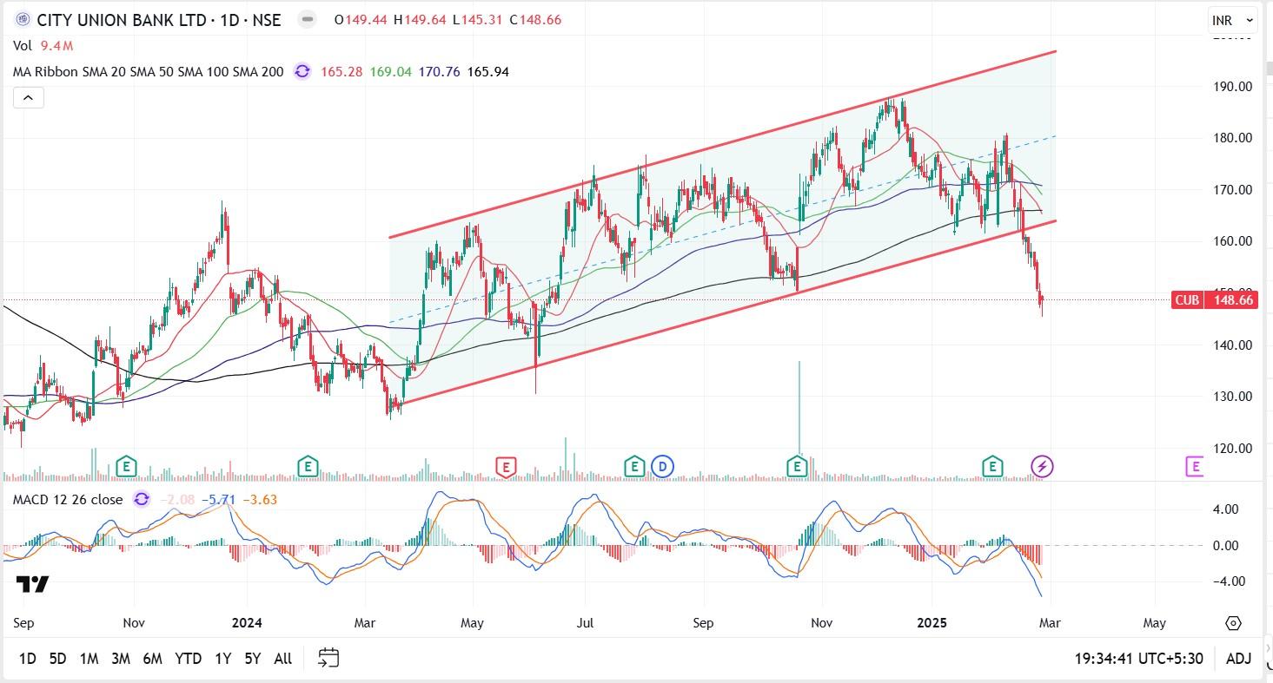This screenshot has width=1273, height=683.
Task: Toggle the ADJ adjusted-price button
Action: pyautogui.click(x=1238, y=658)
